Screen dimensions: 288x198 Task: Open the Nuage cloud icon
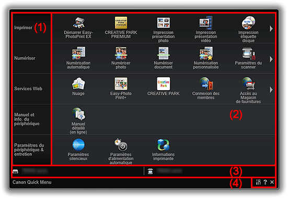pos(78,84)
